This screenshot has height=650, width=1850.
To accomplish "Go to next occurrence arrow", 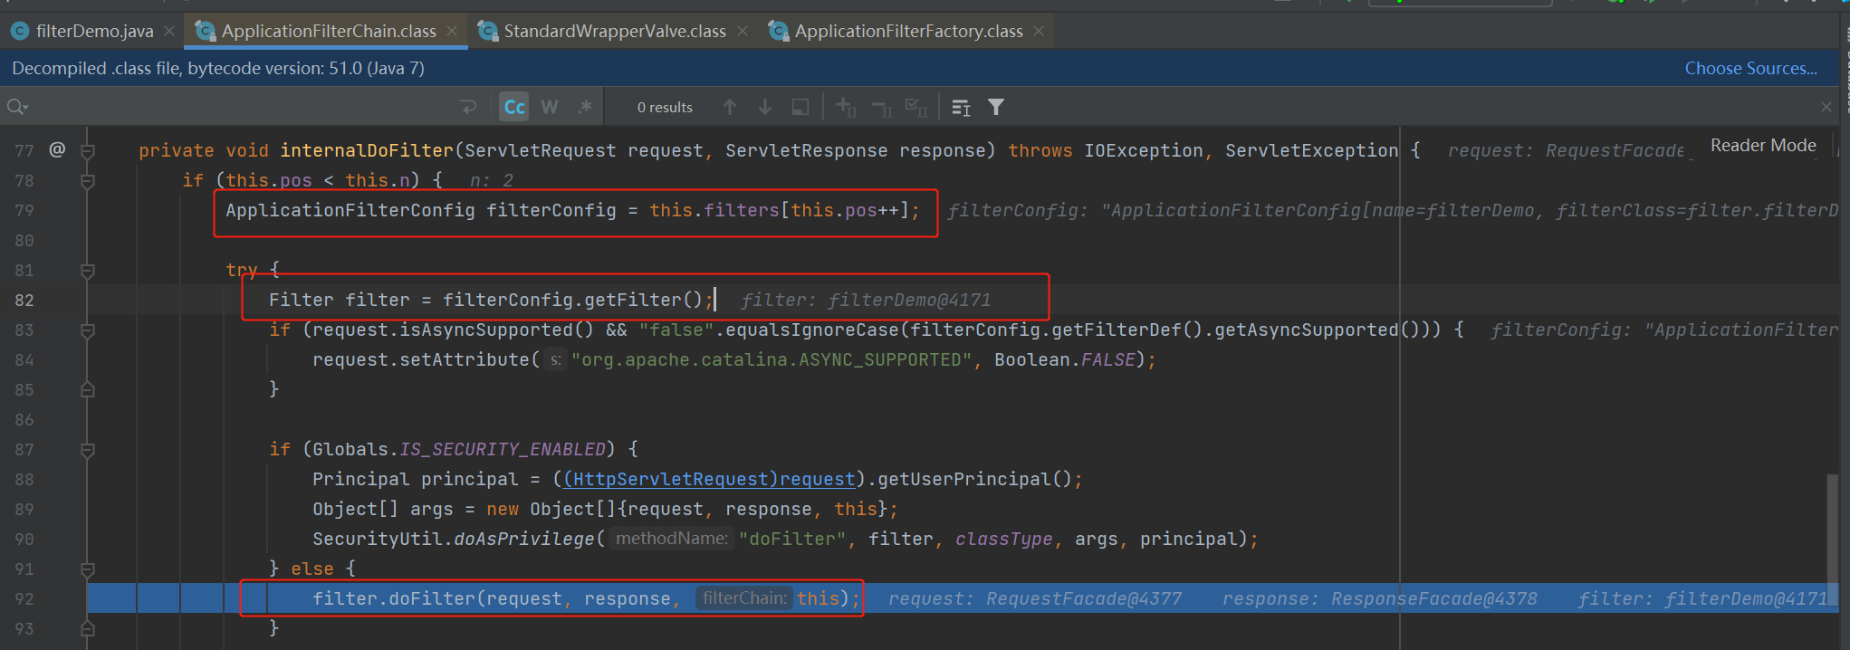I will (765, 107).
